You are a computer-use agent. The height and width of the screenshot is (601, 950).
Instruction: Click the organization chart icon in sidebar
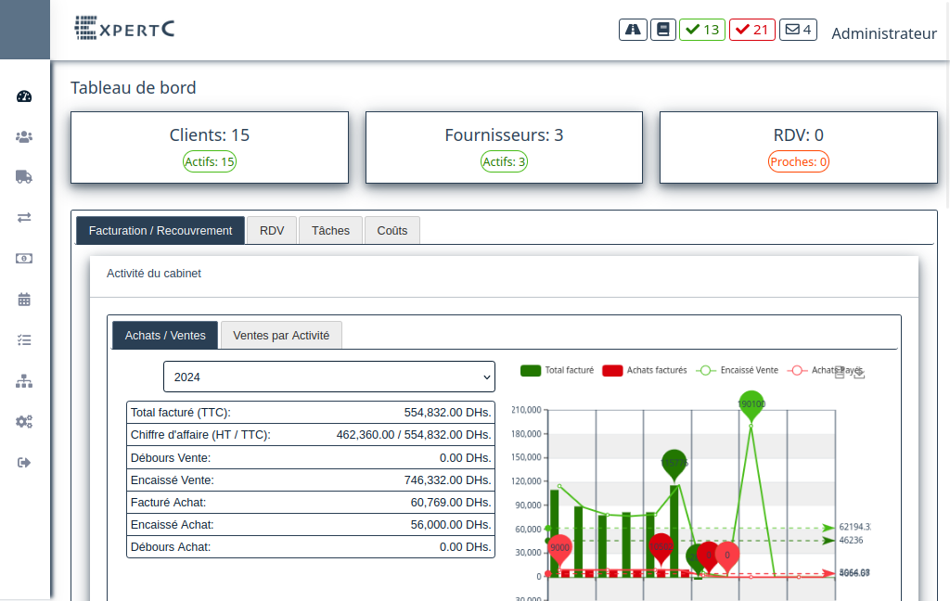24,381
